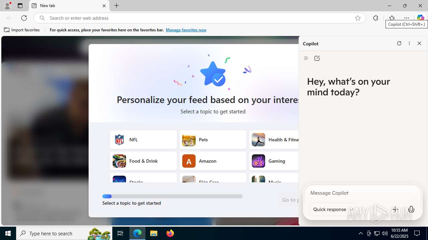Image resolution: width=428 pixels, height=240 pixels.
Task: Open the Windows Start menu
Action: click(8, 233)
